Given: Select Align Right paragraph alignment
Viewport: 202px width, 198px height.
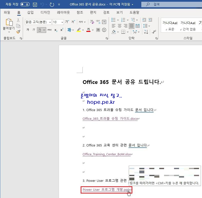Looking at the screenshot, I should (126, 26).
